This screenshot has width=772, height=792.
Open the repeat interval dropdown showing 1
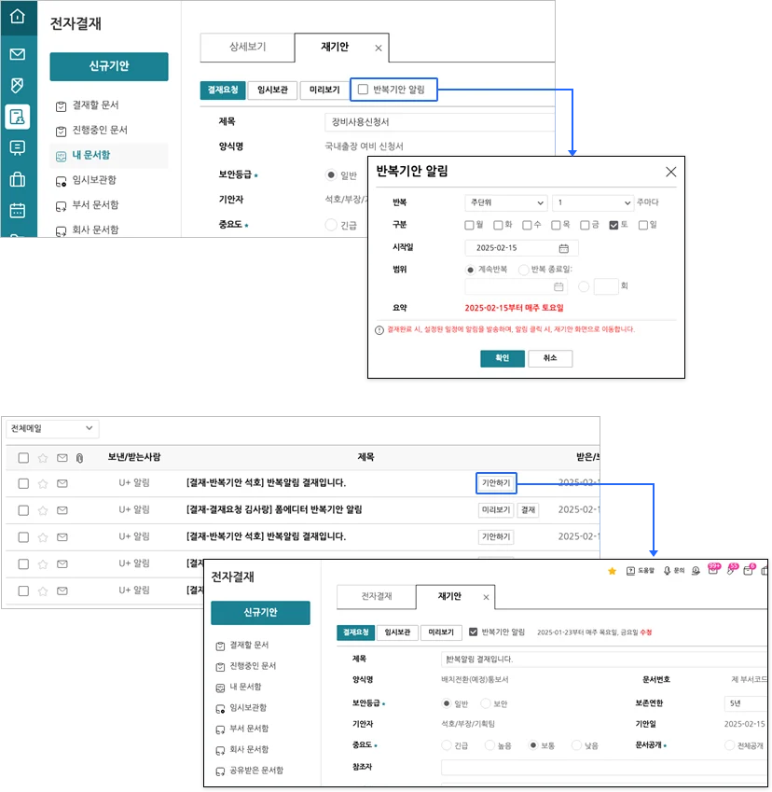click(x=592, y=202)
